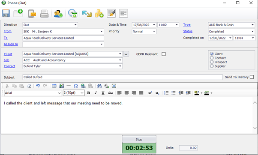Select the Supplier radio button

pyautogui.click(x=212, y=66)
